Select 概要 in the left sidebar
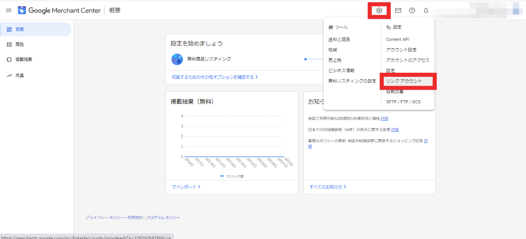Screen dimensions: 526x239 click(36, 29)
